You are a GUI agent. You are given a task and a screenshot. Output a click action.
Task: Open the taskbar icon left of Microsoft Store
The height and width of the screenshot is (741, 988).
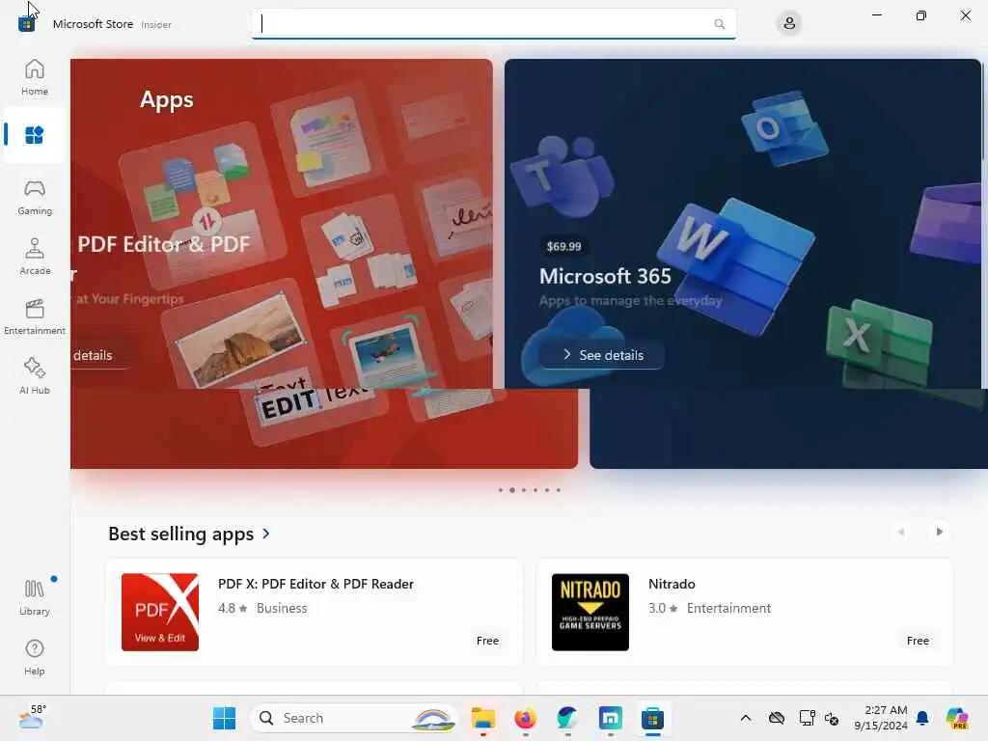click(x=611, y=718)
